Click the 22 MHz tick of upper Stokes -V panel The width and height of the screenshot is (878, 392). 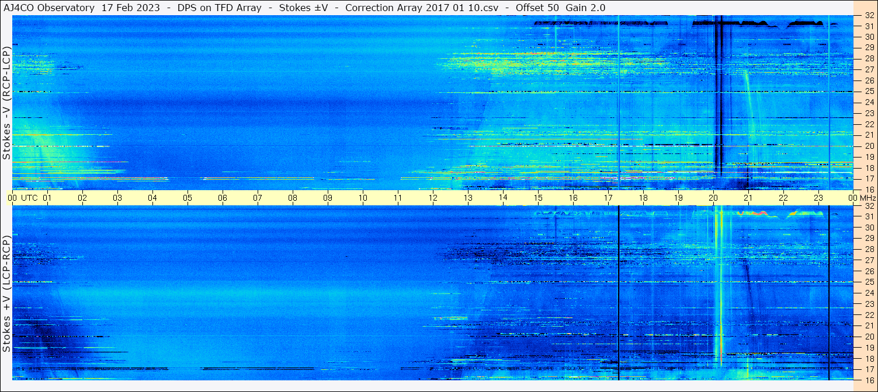869,124
